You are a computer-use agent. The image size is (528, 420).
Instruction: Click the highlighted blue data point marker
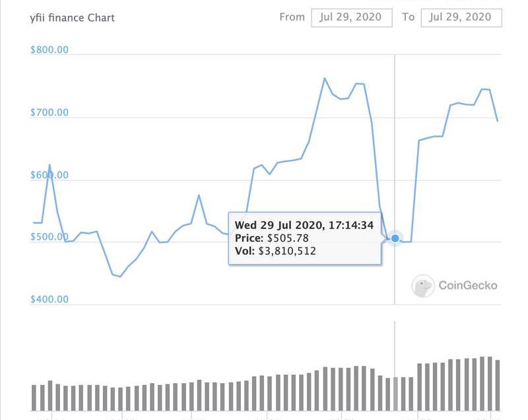coord(395,238)
